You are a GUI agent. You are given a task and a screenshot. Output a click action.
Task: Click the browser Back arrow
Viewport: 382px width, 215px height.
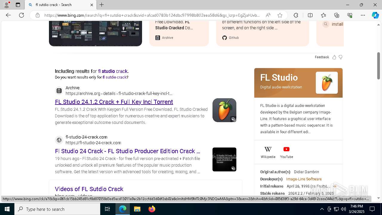click(8, 15)
